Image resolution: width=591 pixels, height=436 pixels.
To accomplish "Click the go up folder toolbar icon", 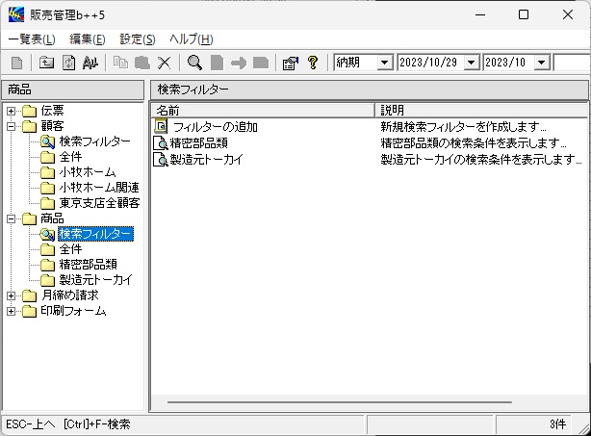I will pyautogui.click(x=46, y=63).
